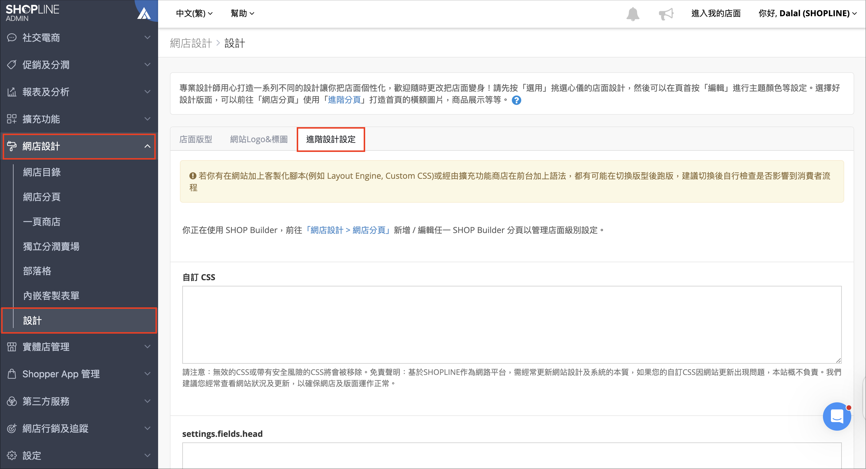
Task: Open the Dalal (SHOPLINE) account dropdown
Action: [808, 14]
